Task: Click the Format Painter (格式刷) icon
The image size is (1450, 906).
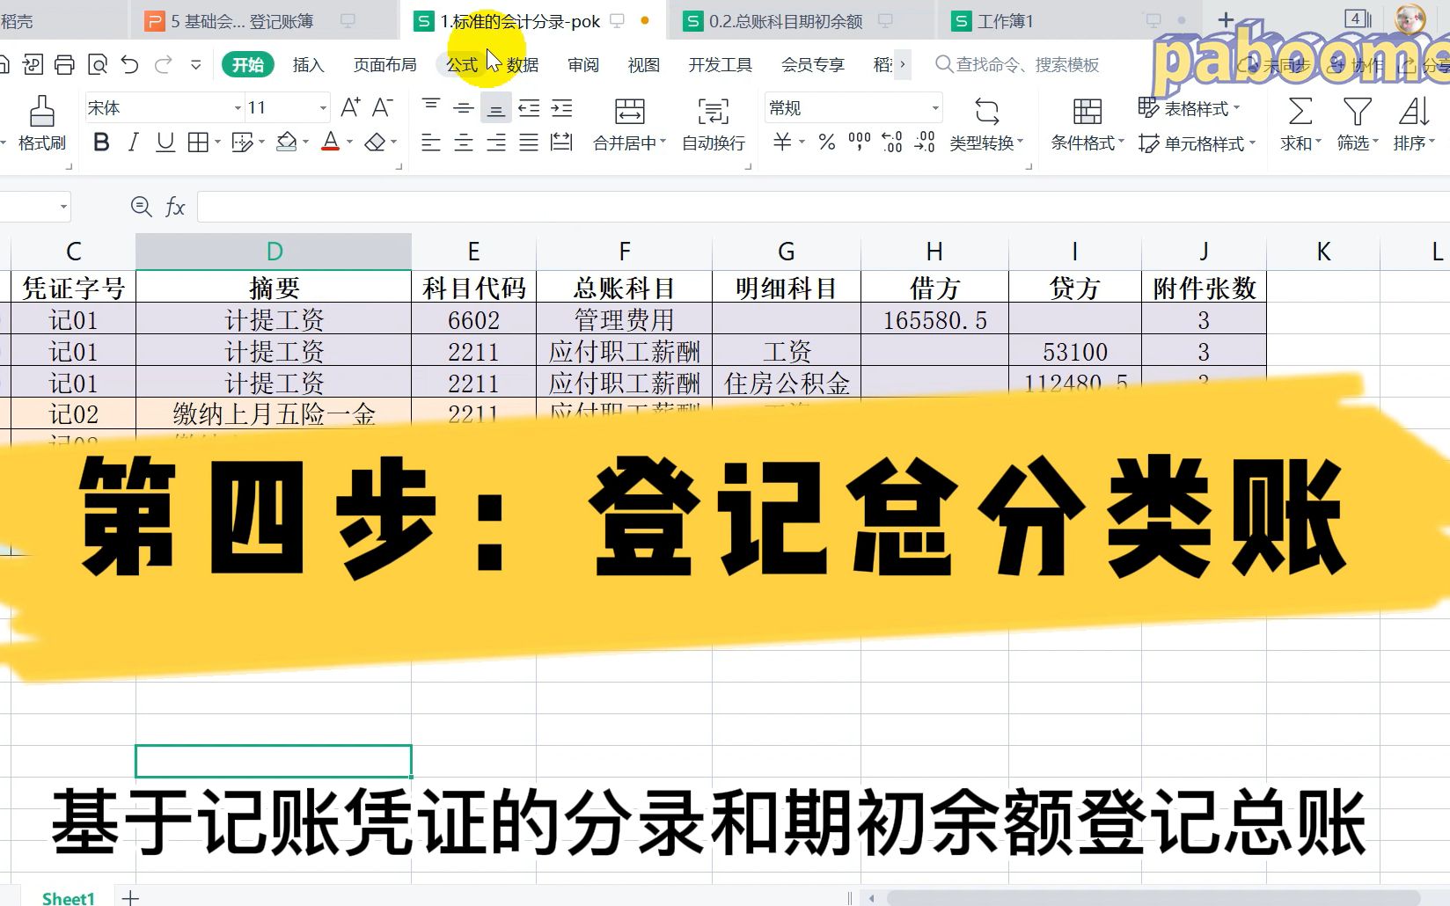Action: coord(41,112)
